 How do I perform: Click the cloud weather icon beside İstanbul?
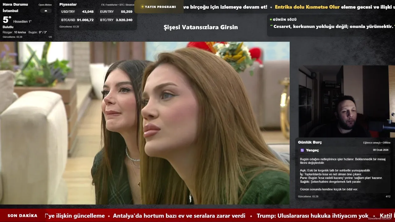tap(46, 11)
